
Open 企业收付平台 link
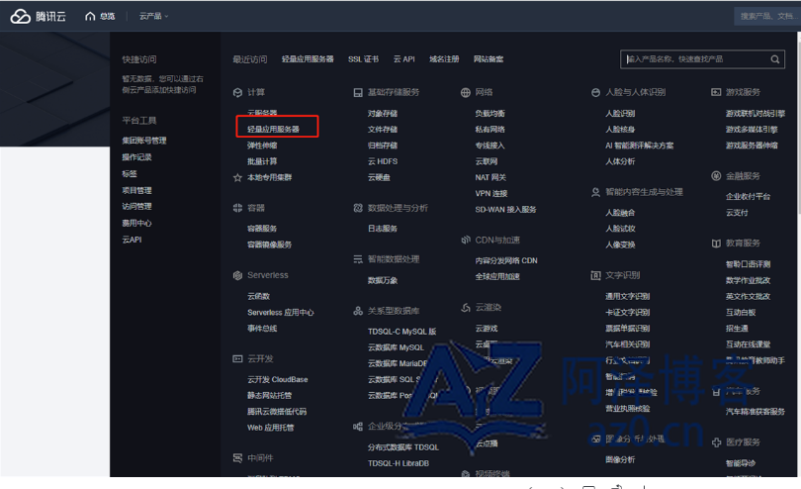pyautogui.click(x=749, y=196)
